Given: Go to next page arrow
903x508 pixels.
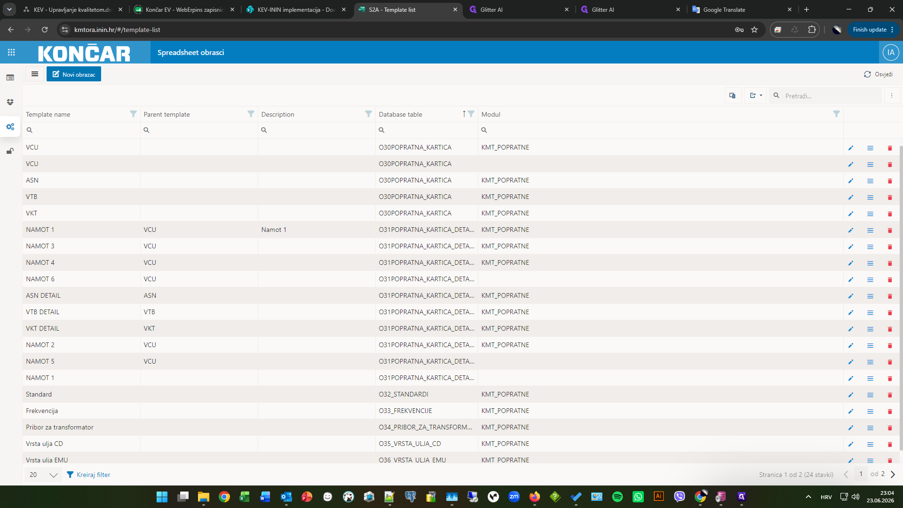Looking at the screenshot, I should click(x=893, y=474).
